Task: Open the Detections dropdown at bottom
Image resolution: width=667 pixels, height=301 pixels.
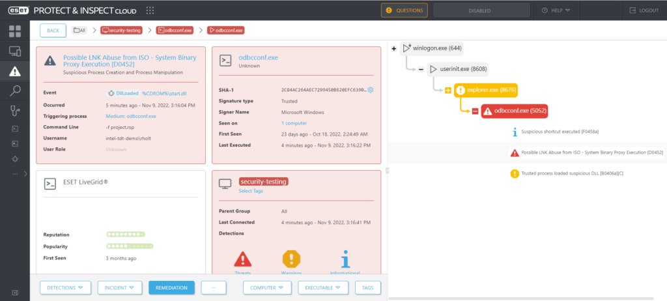Action: 66,287
